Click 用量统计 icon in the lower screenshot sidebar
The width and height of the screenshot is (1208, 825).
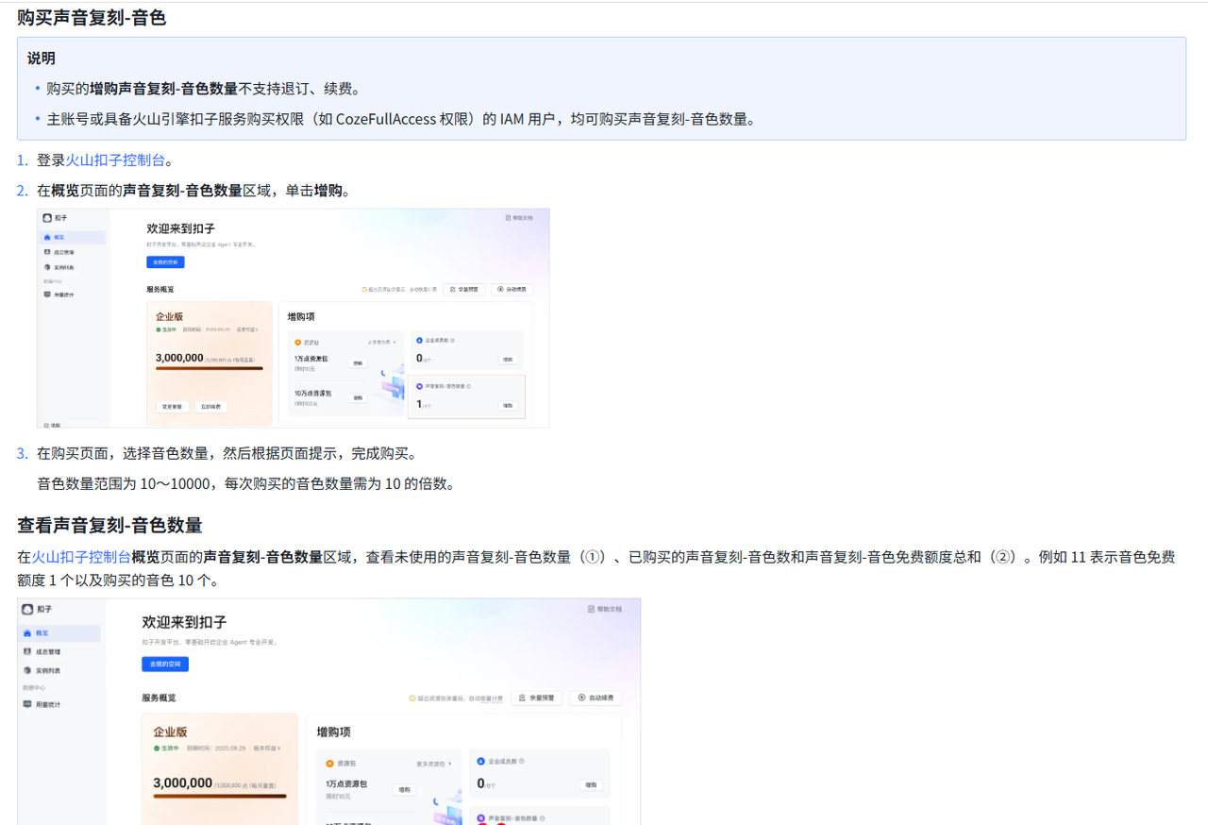tap(27, 704)
